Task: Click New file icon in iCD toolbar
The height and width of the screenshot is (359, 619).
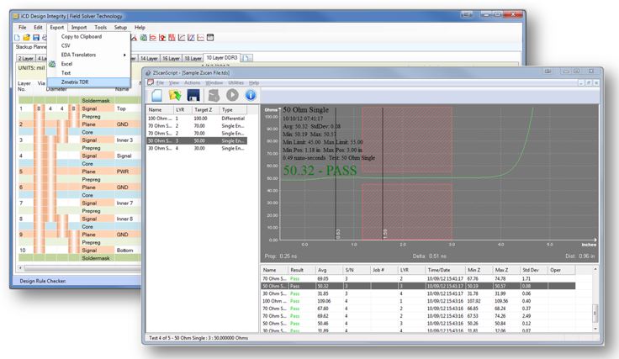Action: tap(17, 38)
